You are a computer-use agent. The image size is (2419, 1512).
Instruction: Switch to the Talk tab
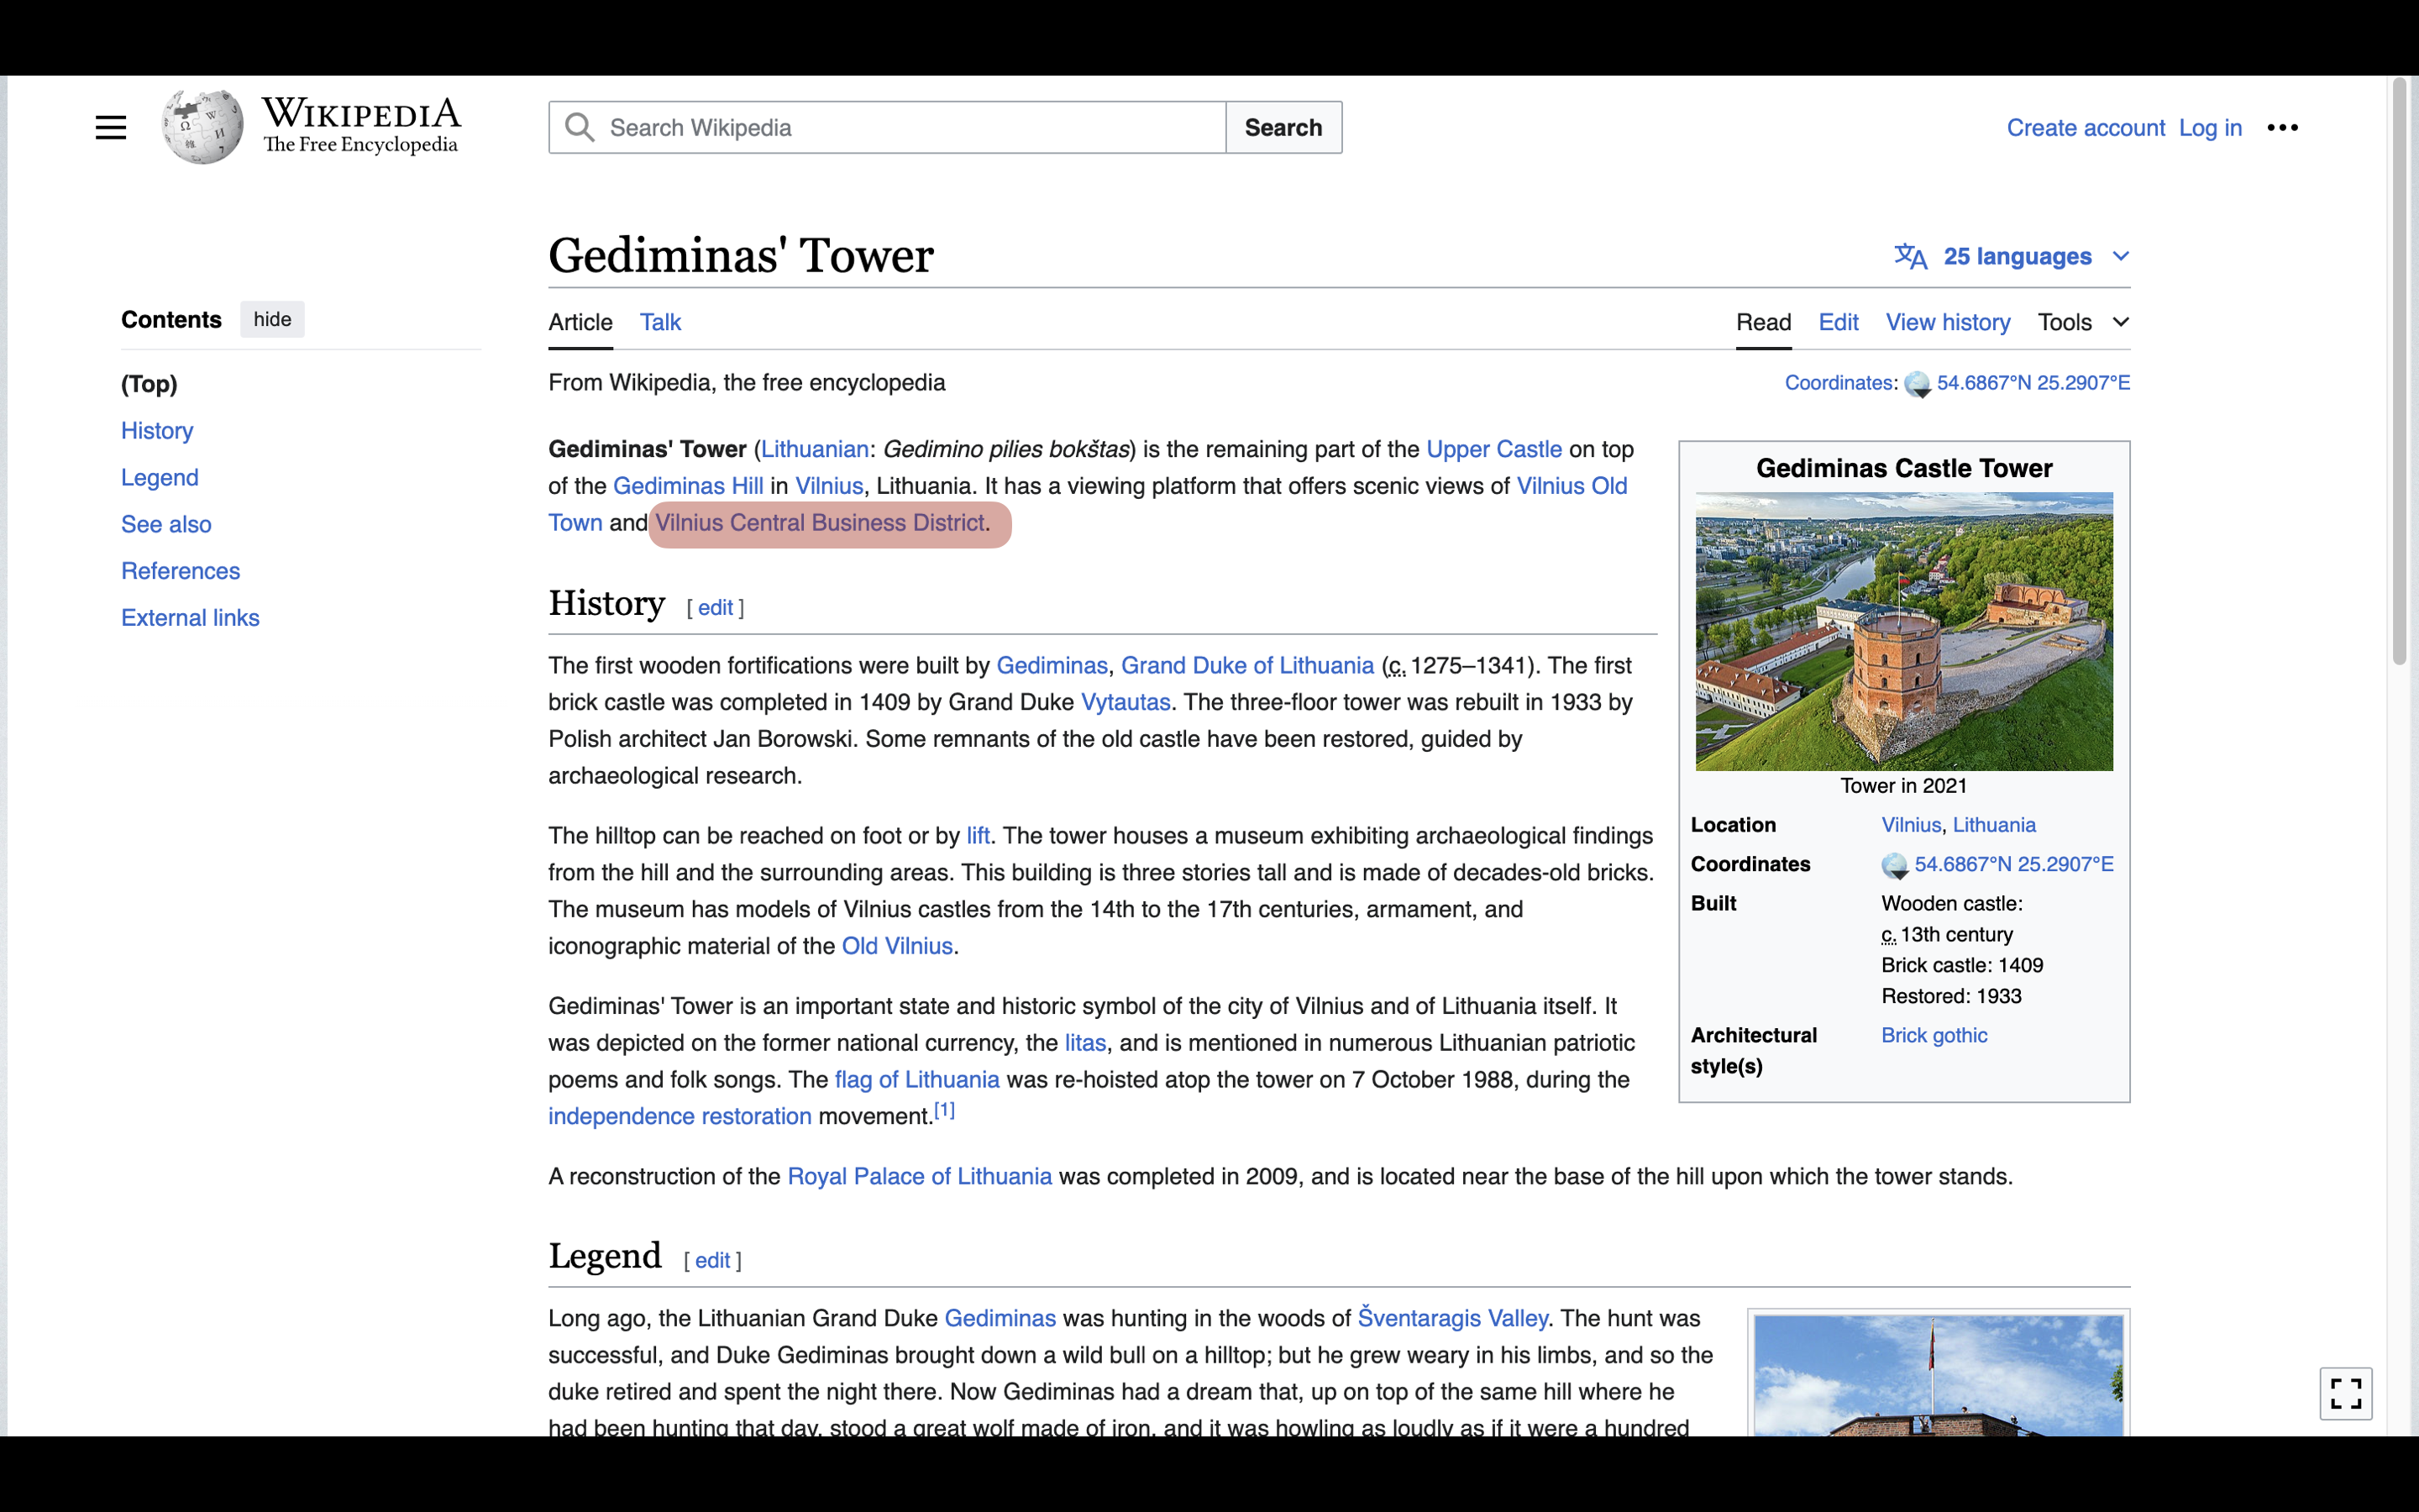coord(659,322)
